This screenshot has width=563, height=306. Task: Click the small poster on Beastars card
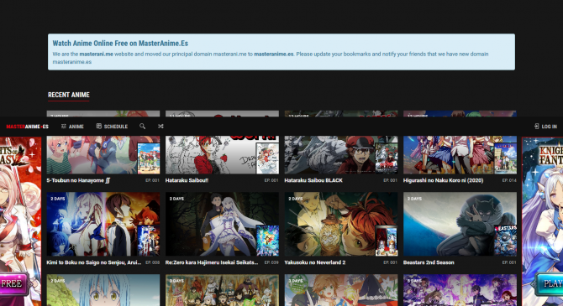(x=505, y=241)
